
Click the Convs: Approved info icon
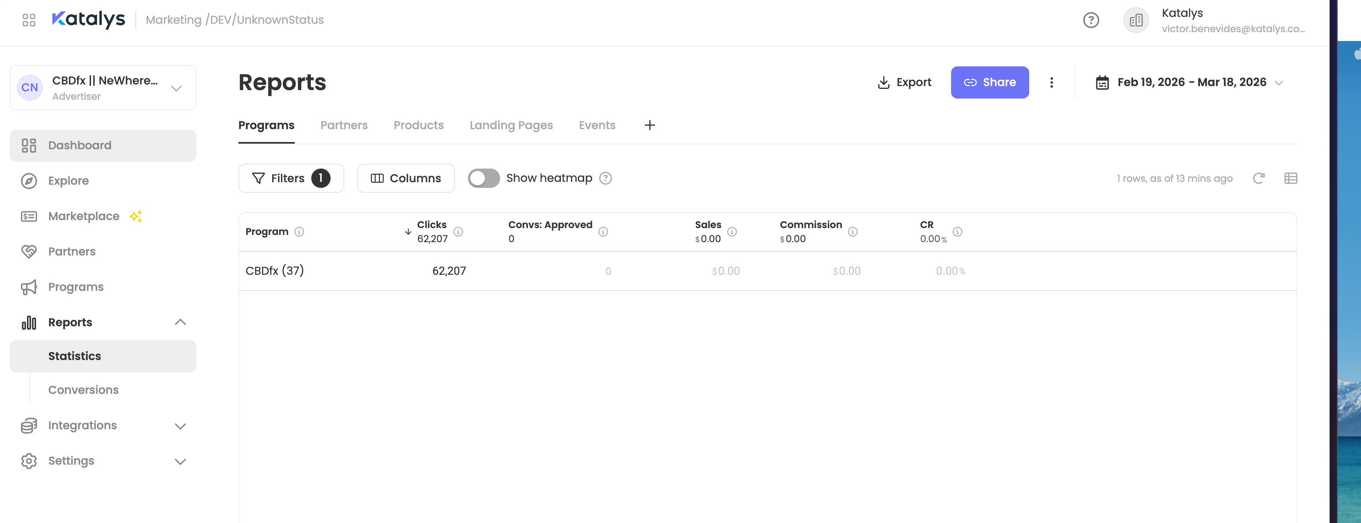coord(603,232)
